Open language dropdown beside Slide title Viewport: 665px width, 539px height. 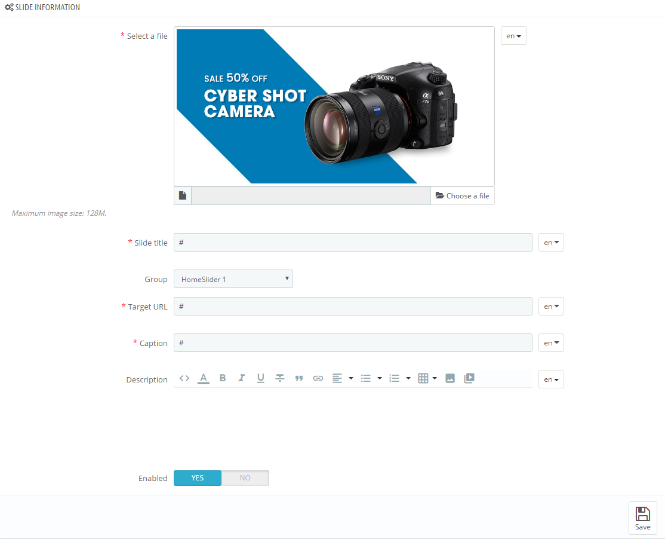[x=552, y=243]
